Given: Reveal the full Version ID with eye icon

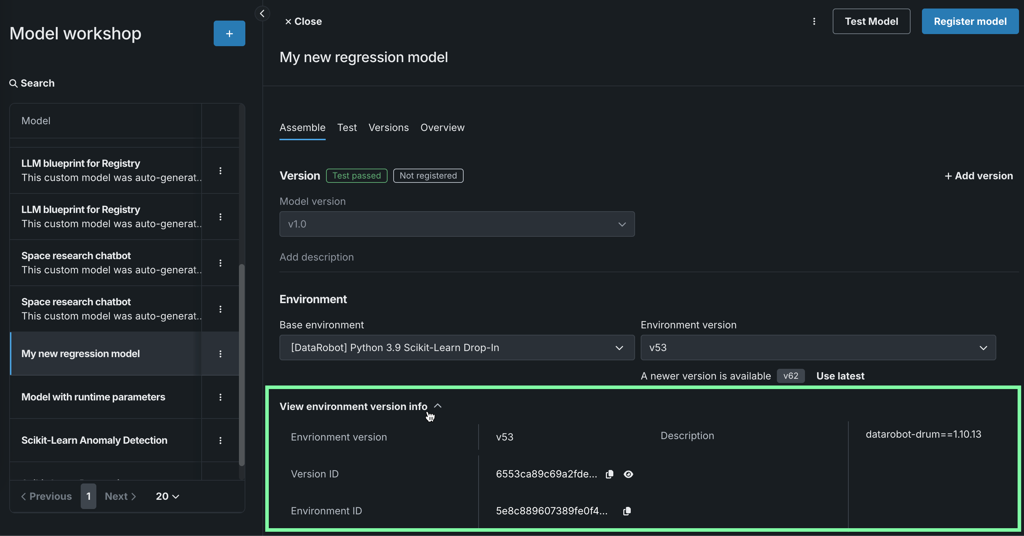Looking at the screenshot, I should pos(628,474).
